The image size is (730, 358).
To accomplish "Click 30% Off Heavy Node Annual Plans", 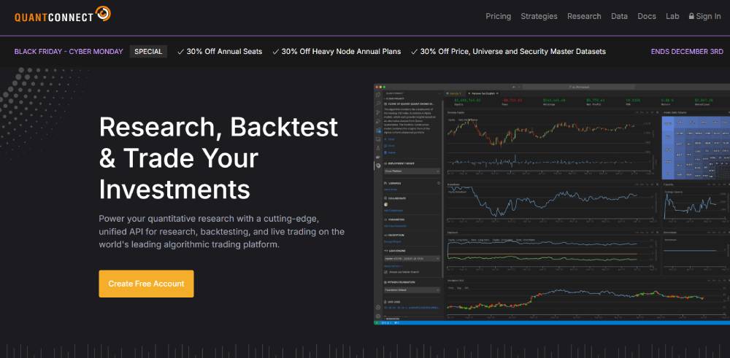I will pos(337,52).
